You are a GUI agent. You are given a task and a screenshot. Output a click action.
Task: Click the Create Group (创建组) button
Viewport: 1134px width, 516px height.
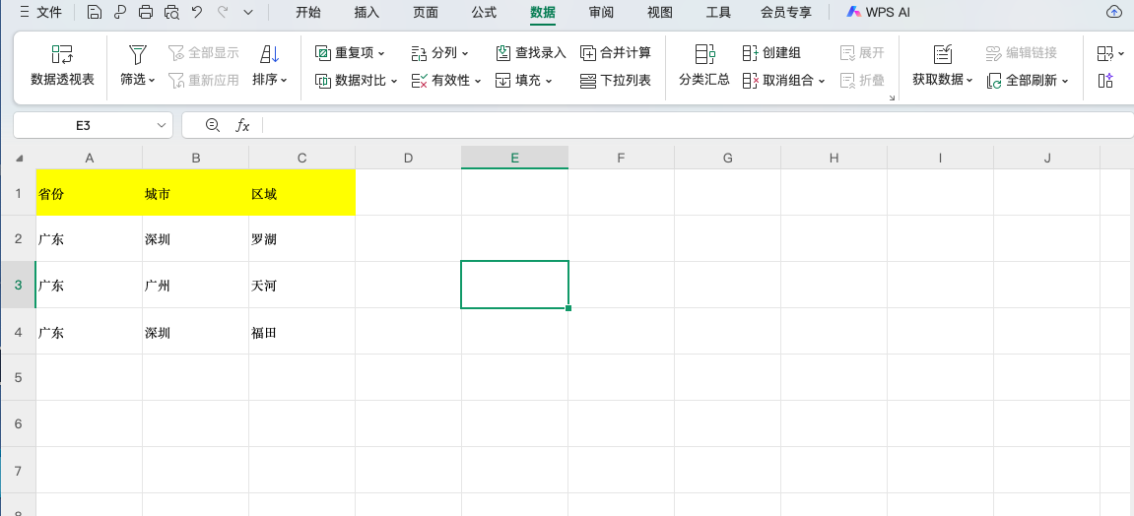point(771,52)
